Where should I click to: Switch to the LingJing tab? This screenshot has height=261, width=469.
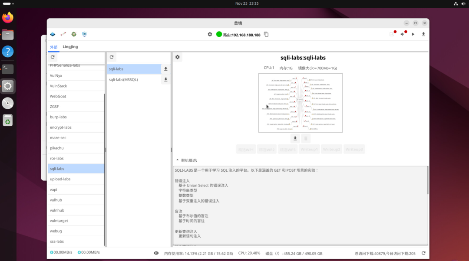[70, 47]
